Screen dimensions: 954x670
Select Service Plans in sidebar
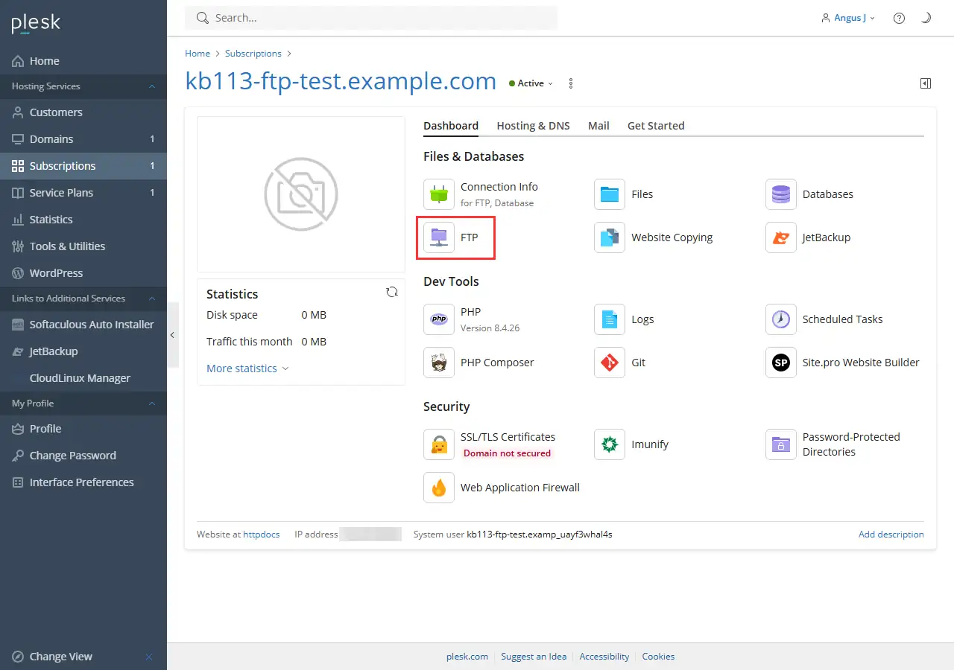83,193
